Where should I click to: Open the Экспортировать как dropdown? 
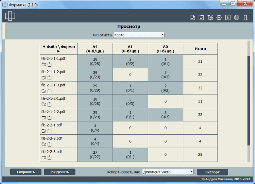pyautogui.click(x=168, y=172)
